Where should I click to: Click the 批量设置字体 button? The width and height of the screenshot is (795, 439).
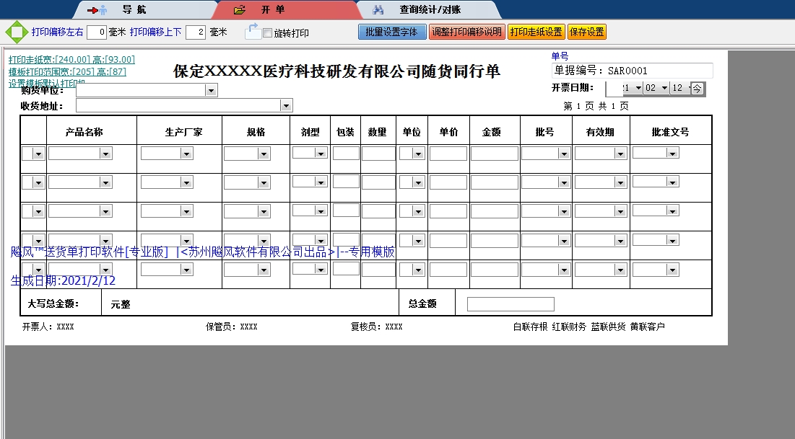click(x=392, y=32)
